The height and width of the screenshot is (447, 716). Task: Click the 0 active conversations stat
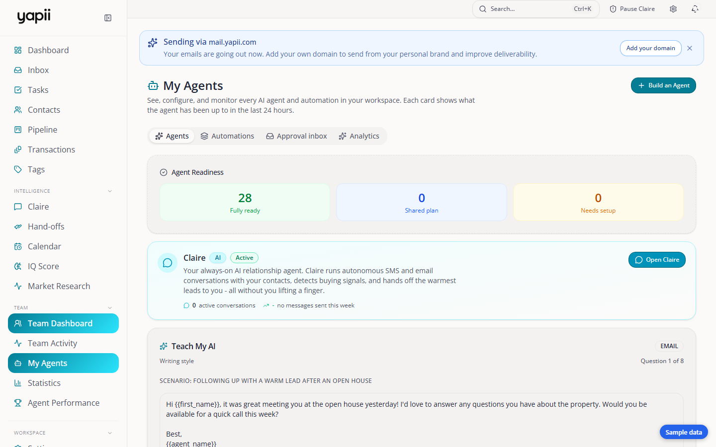[x=219, y=305]
